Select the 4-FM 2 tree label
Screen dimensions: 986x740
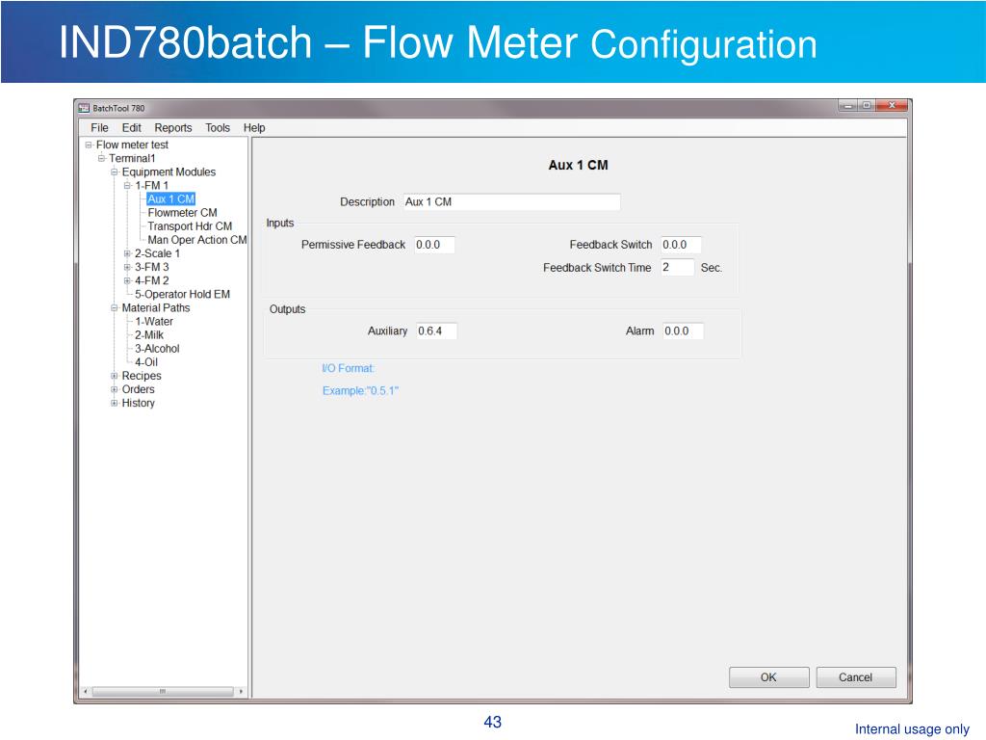tap(151, 280)
